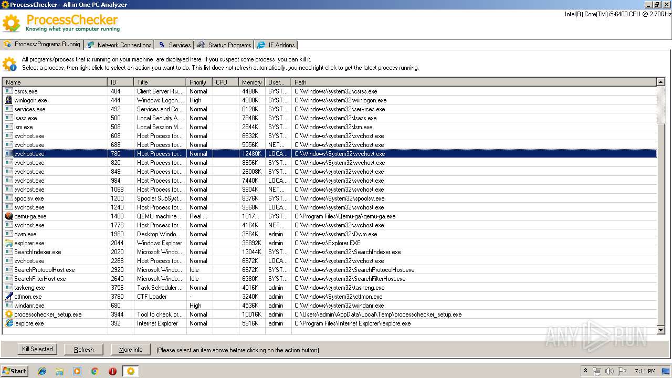
Task: Open the Startup Programs tab
Action: [224, 45]
